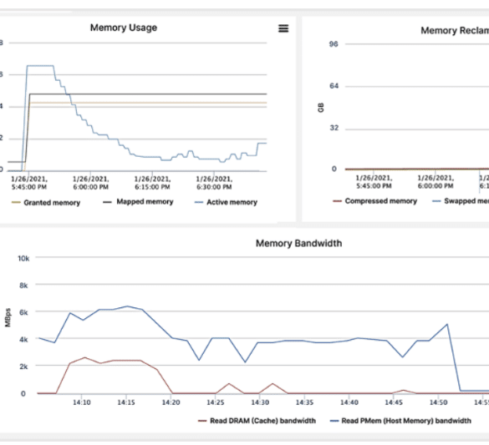Toggle Read DRAM (Cache) bandwidth legend entry
The image size is (489, 445).
[x=257, y=421]
